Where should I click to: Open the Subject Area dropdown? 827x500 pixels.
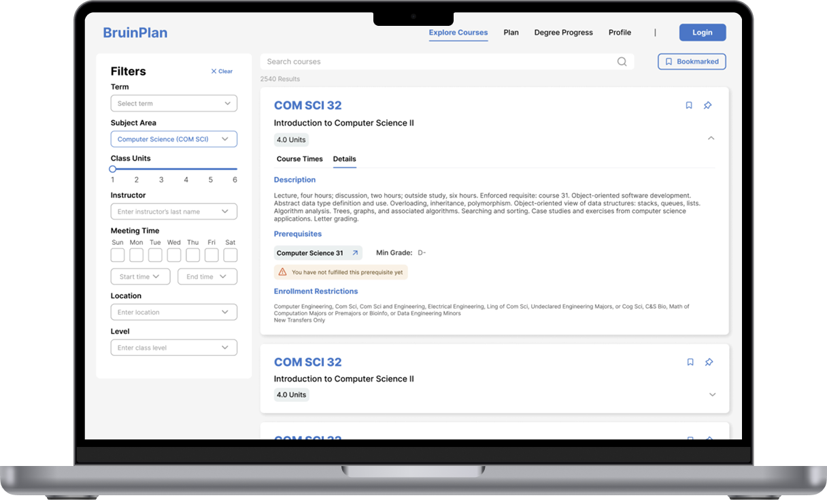coord(174,139)
